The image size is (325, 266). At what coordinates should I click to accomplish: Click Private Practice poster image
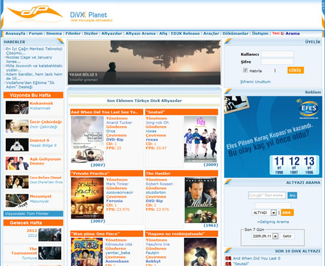pyautogui.click(x=87, y=198)
